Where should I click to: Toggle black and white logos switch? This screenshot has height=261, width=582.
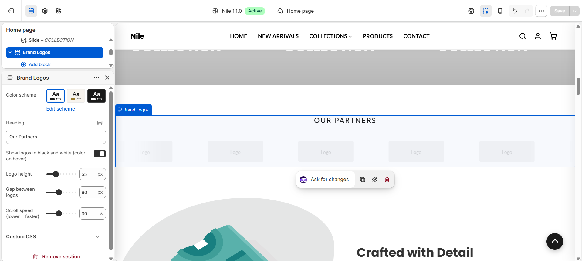pyautogui.click(x=100, y=154)
